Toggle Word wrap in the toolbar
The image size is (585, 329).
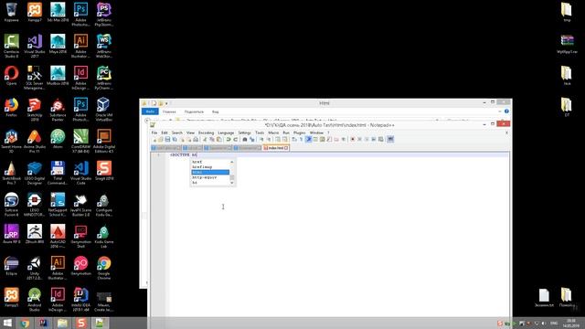click(294, 139)
